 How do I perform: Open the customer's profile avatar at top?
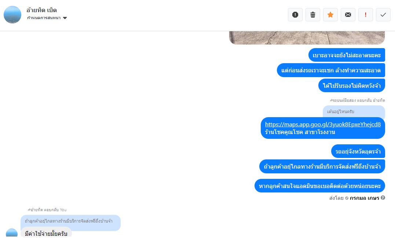point(12,15)
